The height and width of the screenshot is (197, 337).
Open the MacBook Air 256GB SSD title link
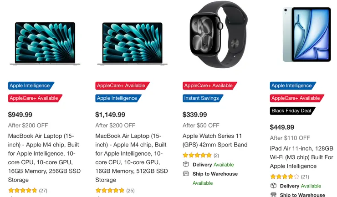[x=44, y=158]
